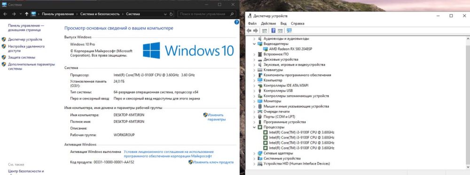Click scroll-up arrow in Device Manager
Image resolution: width=470 pixels, height=175 pixels.
click(468, 38)
